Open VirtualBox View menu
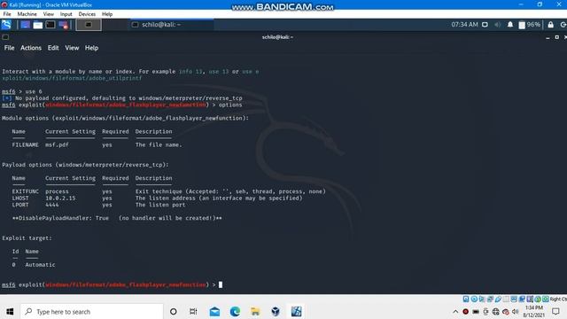The height and width of the screenshot is (319, 567). coord(48,14)
